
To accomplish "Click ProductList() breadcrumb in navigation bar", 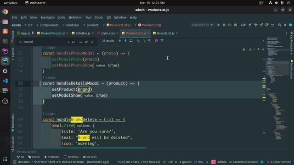I will point(150,25).
